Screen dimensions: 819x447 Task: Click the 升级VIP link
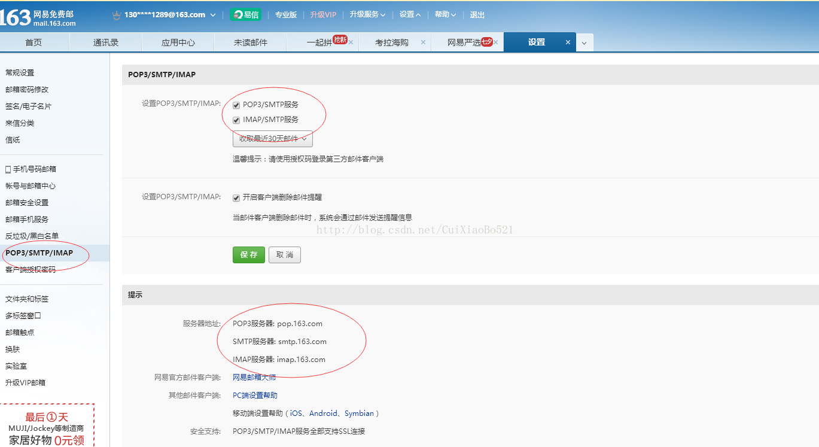click(324, 15)
